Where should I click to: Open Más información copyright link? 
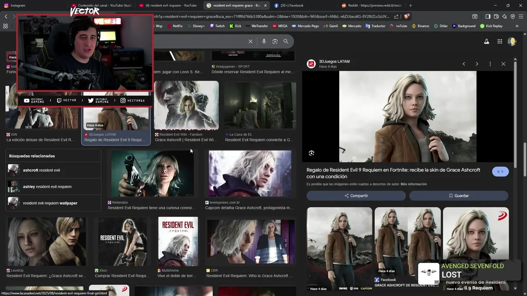point(413,184)
